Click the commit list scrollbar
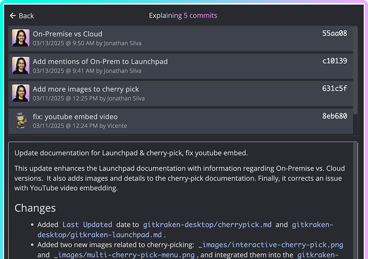Screen dimensions: 368x259 point(355,76)
